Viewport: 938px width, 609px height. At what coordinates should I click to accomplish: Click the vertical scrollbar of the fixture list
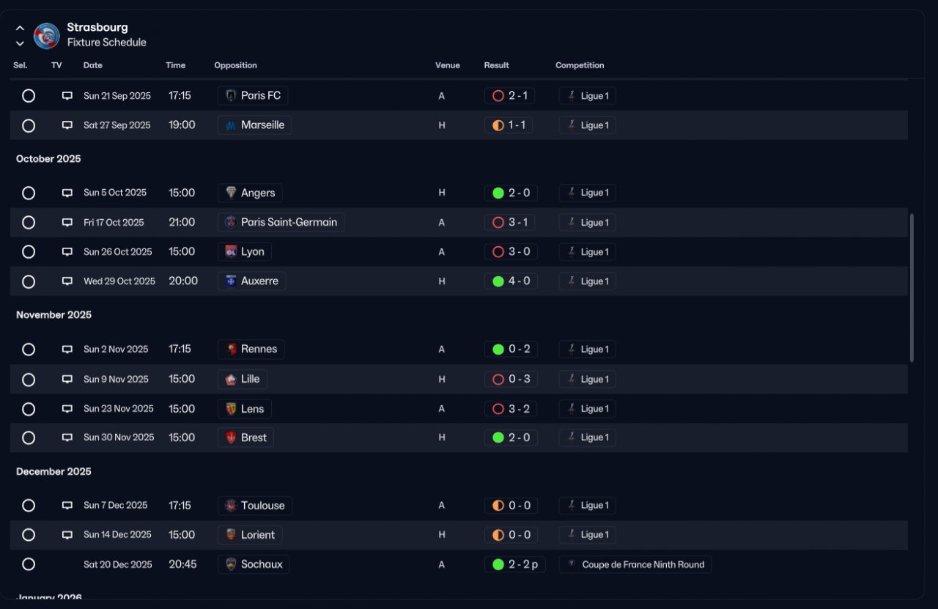pyautogui.click(x=912, y=287)
